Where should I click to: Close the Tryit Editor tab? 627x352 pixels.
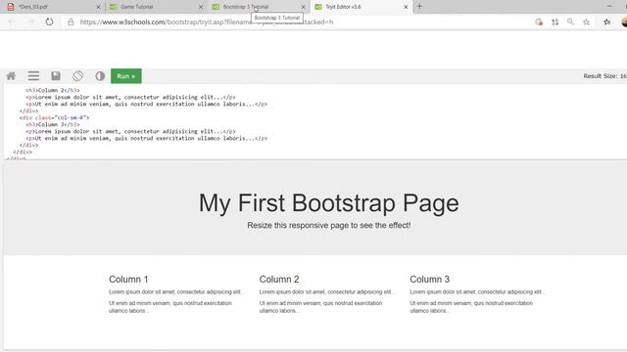406,7
